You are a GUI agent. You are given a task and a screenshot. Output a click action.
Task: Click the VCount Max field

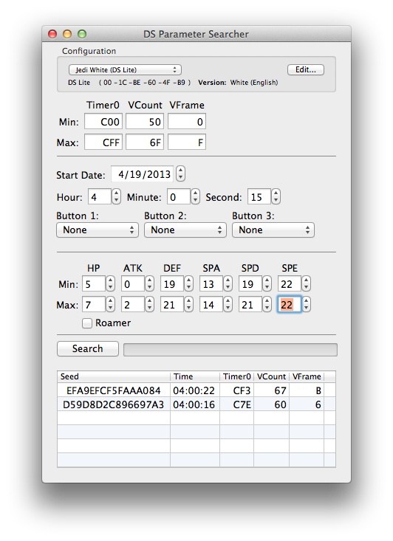(145, 142)
